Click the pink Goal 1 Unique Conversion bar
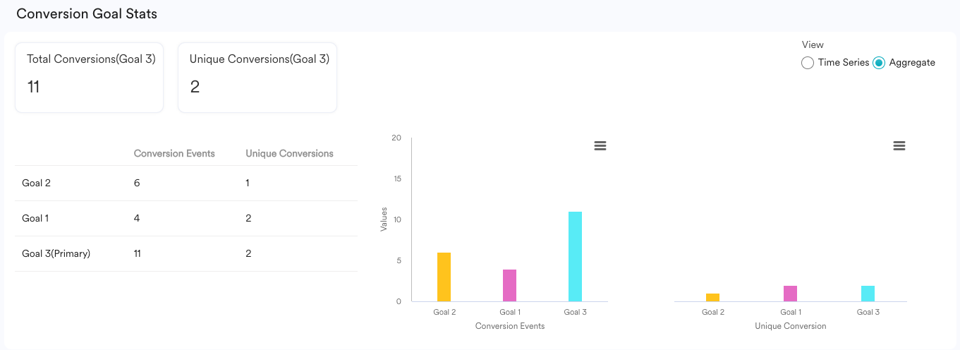The height and width of the screenshot is (350, 960). click(x=790, y=294)
